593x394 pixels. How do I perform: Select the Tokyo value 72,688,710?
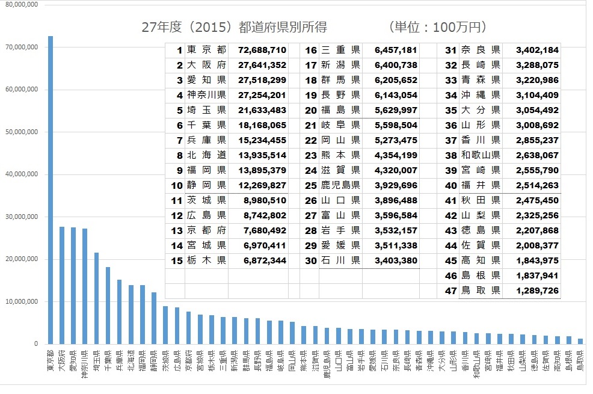click(x=262, y=51)
